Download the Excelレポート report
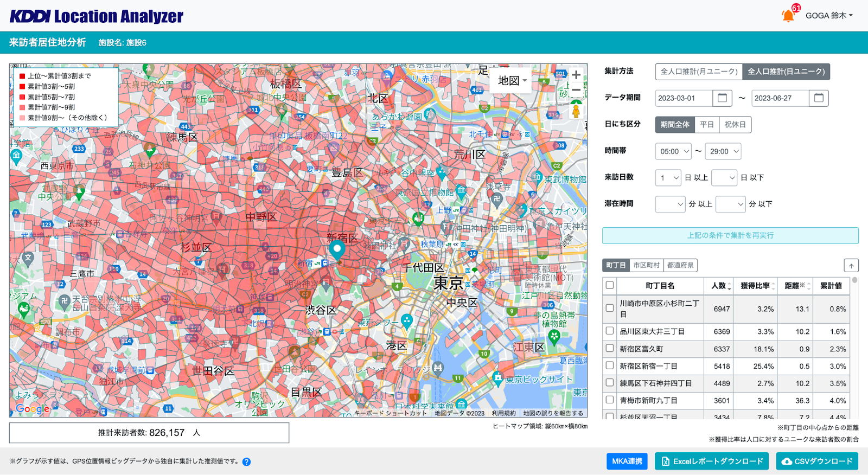Viewport: 868px width, 475px height. [712, 461]
